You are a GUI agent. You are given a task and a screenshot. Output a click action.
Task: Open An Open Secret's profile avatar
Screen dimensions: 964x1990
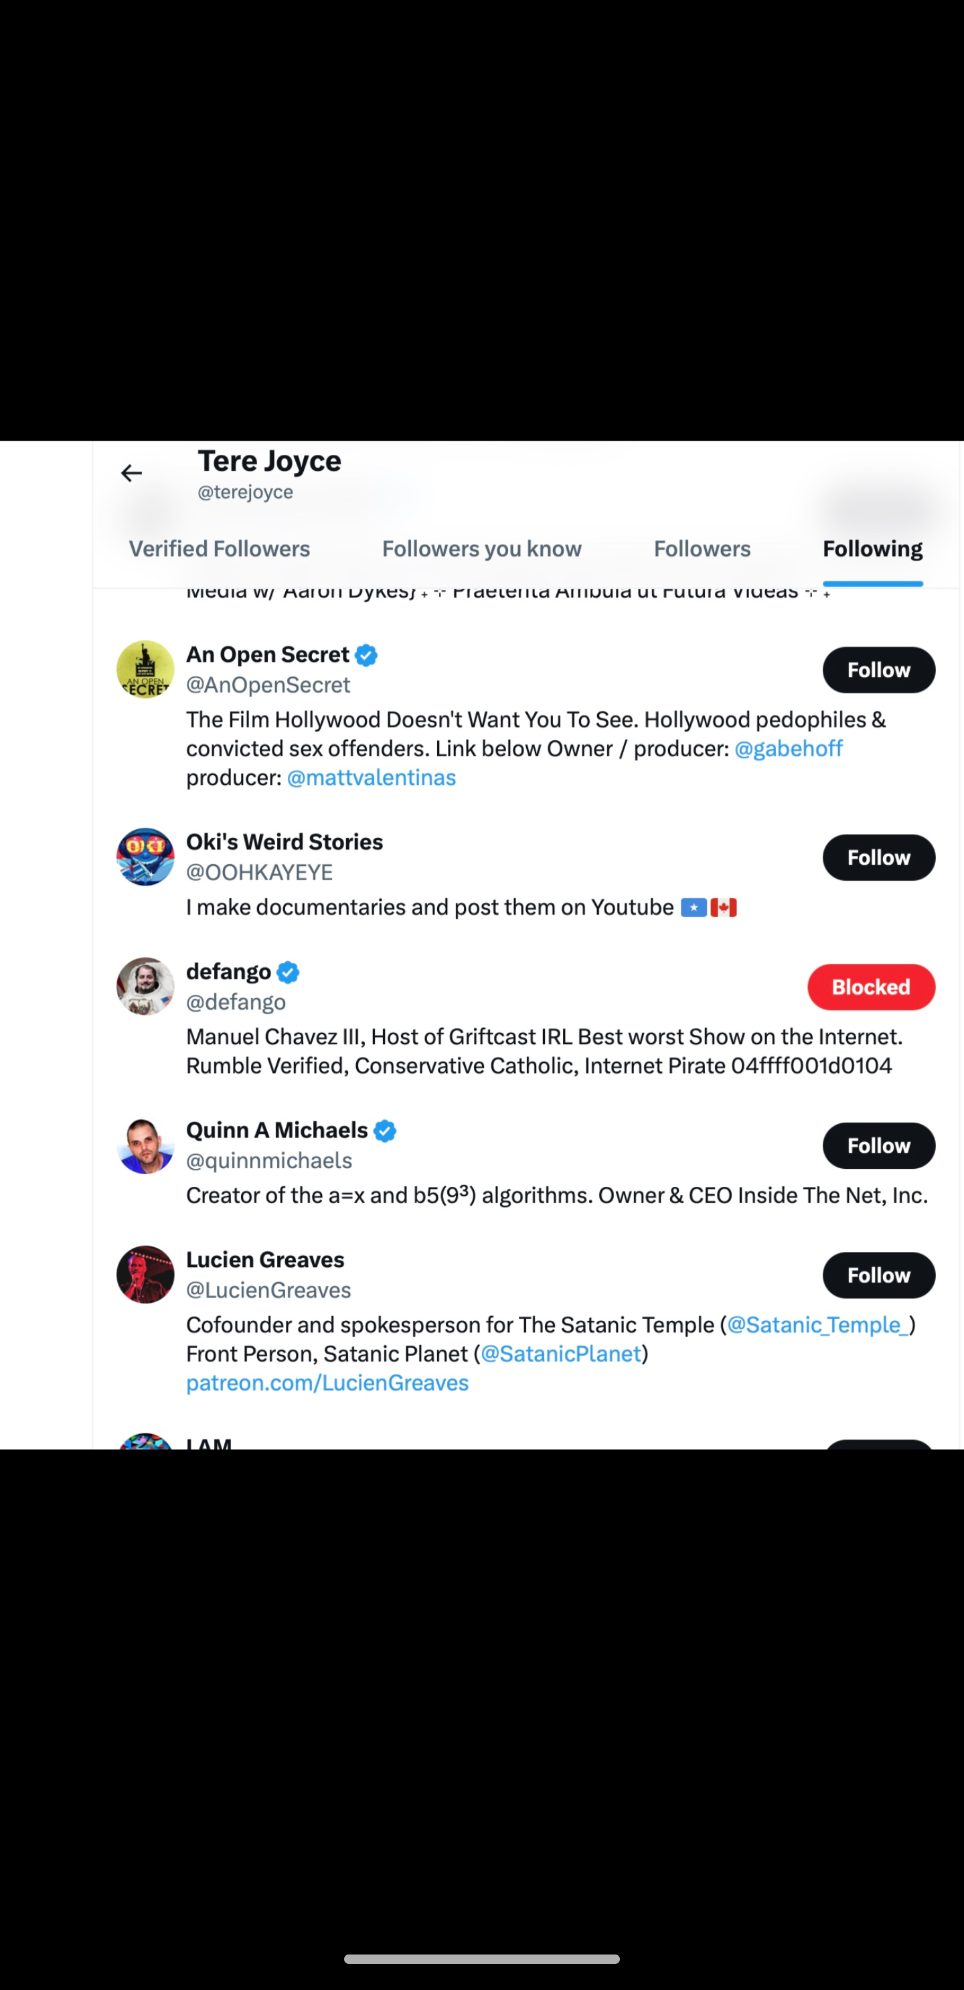pyautogui.click(x=145, y=669)
